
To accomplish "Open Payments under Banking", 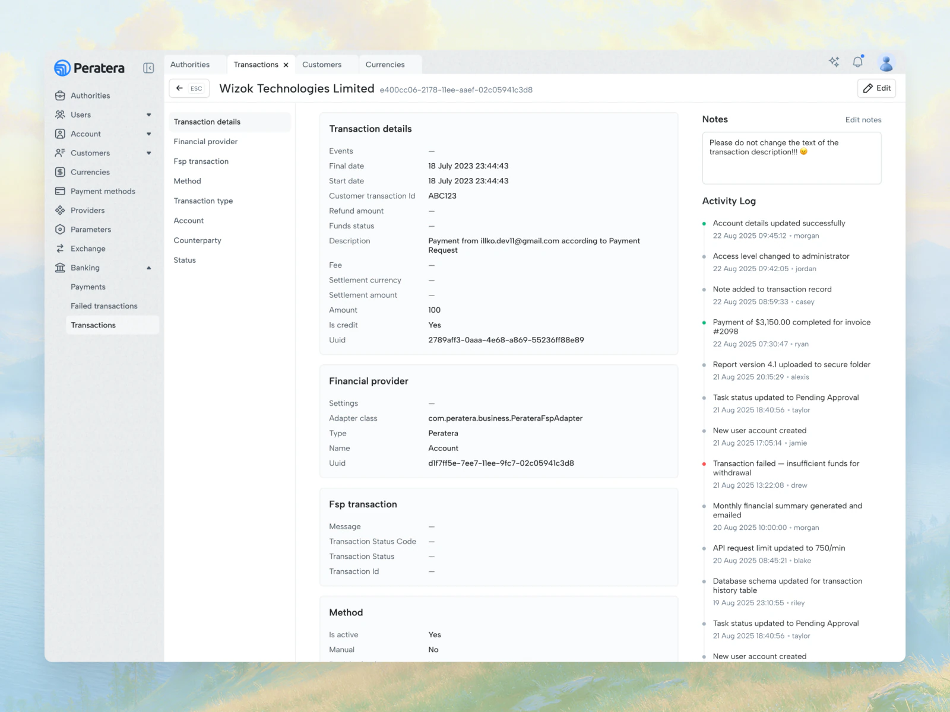I will coord(88,287).
